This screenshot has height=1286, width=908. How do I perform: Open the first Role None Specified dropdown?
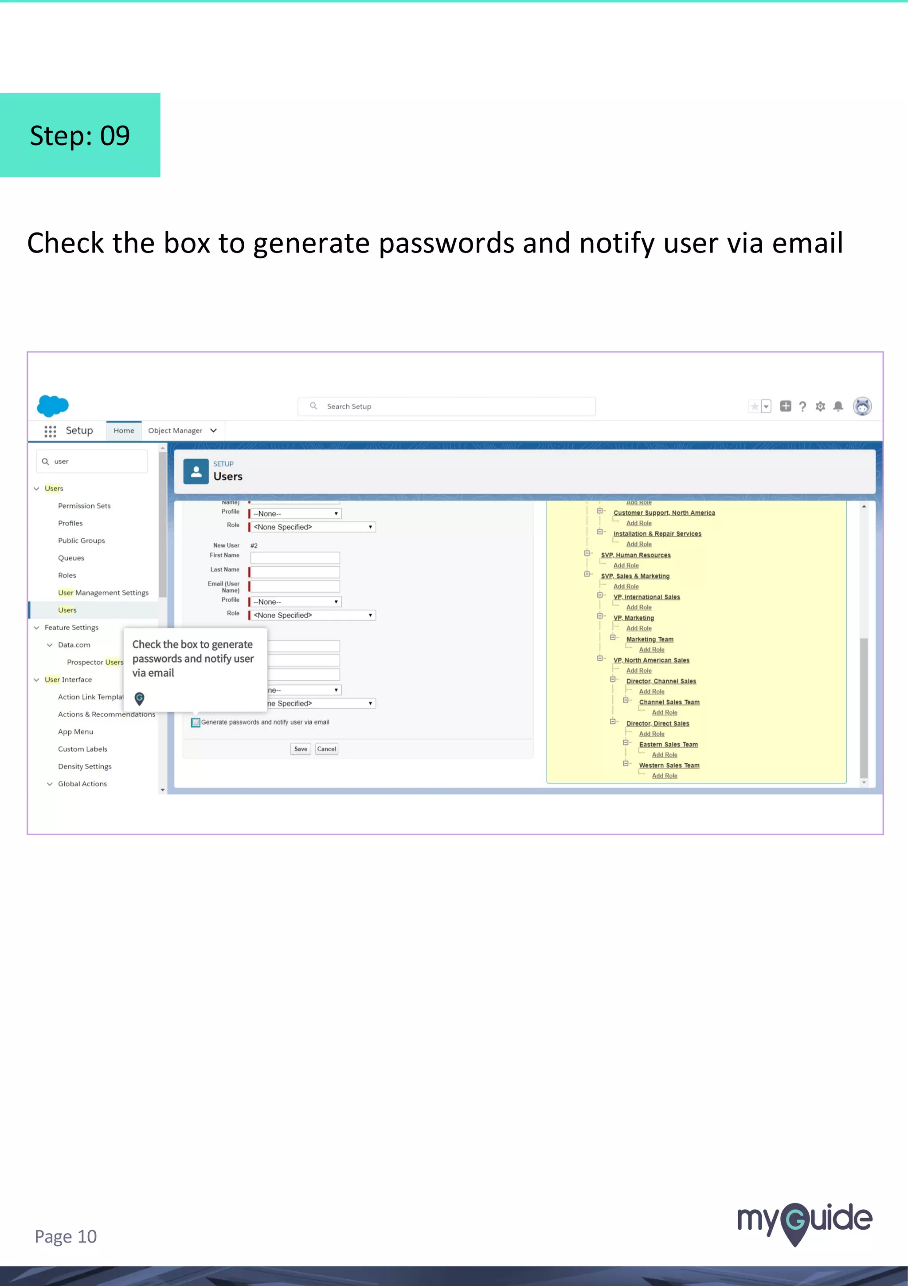pyautogui.click(x=313, y=527)
